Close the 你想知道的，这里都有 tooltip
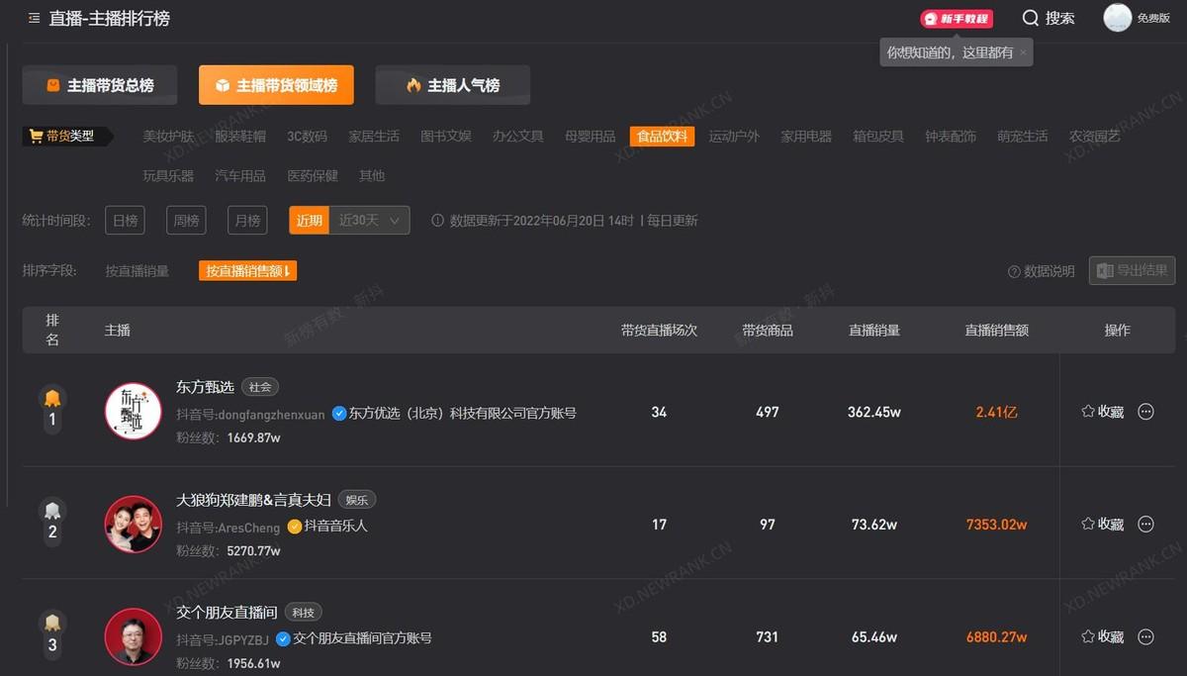Screen dimensions: 1187x676 tap(1023, 52)
